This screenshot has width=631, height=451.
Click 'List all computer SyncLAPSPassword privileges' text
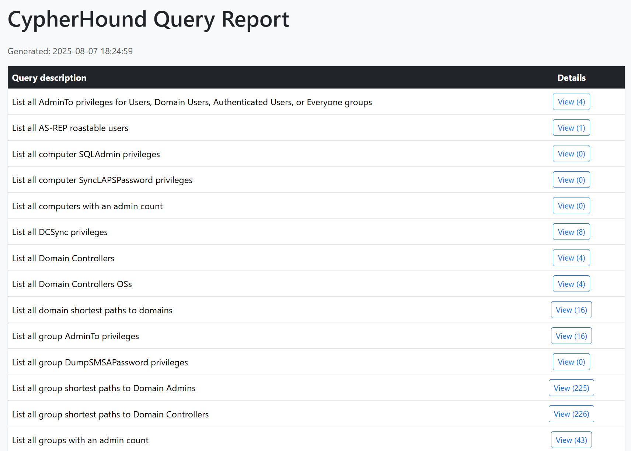(x=102, y=180)
